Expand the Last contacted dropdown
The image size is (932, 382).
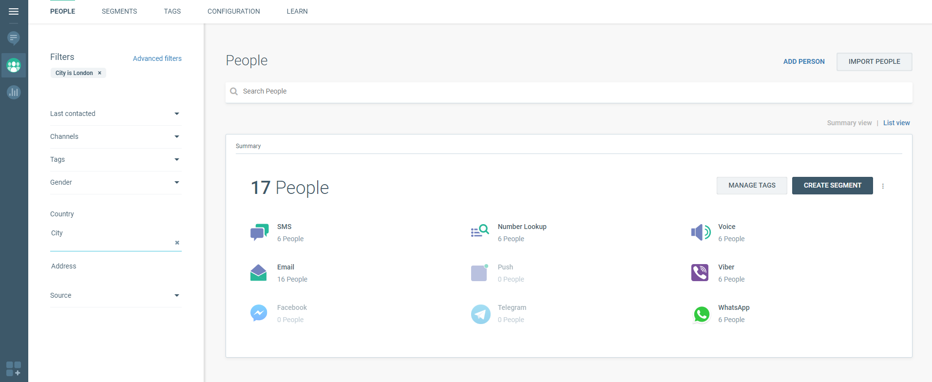pos(176,114)
